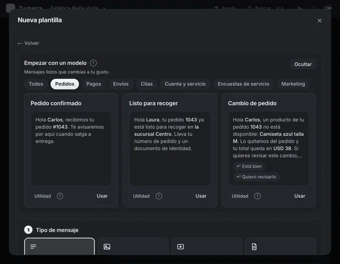The image size is (340, 264).
Task: Open Estética Bella Vista workspace dropdown
Action: [78, 8]
